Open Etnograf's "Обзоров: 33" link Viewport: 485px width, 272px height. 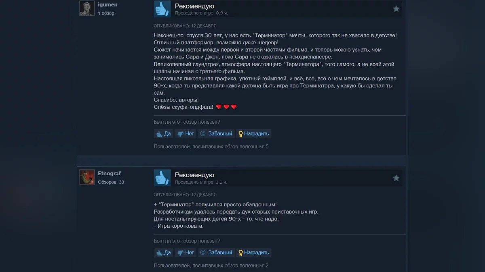(111, 182)
